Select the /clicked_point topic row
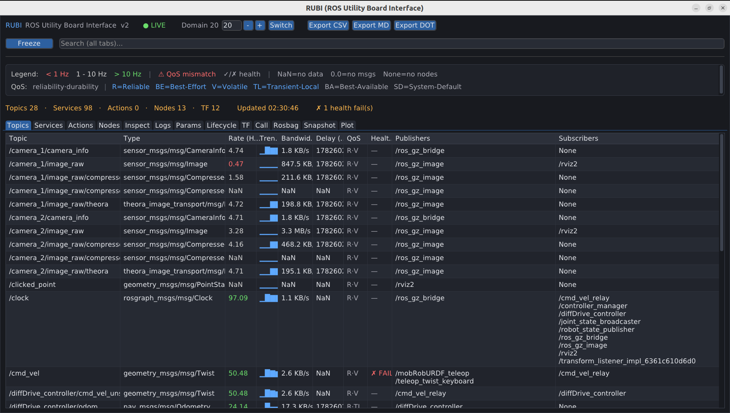 point(362,285)
